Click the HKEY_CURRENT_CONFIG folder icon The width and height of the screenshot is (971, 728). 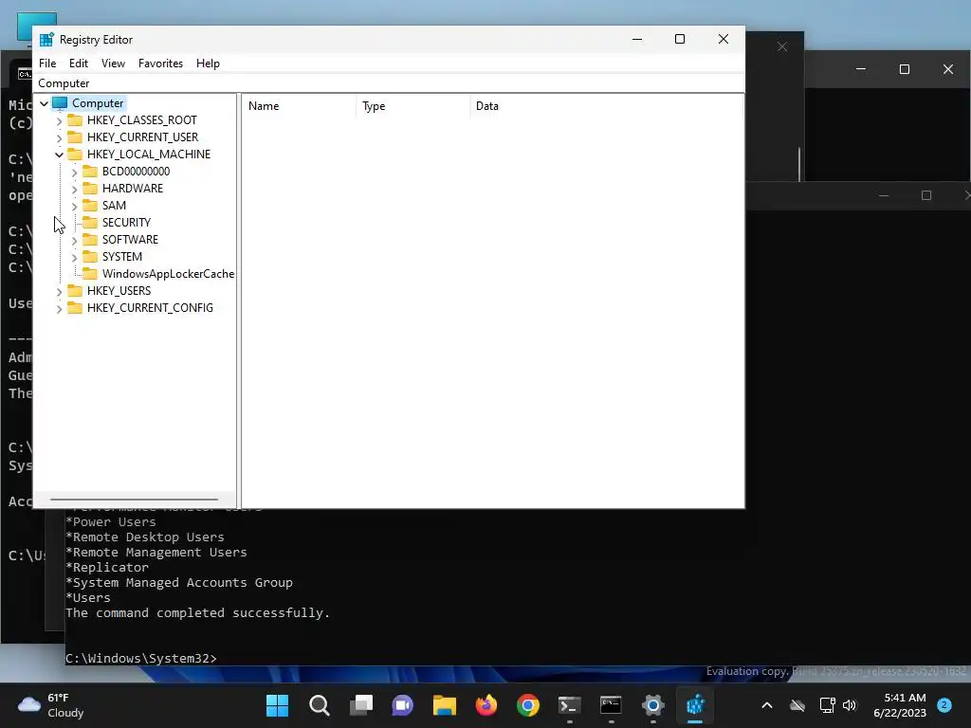point(75,308)
